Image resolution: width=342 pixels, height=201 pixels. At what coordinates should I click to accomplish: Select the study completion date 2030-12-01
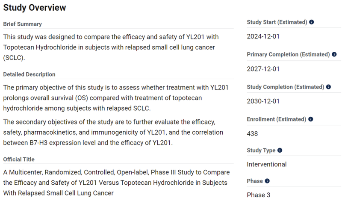click(x=263, y=101)
